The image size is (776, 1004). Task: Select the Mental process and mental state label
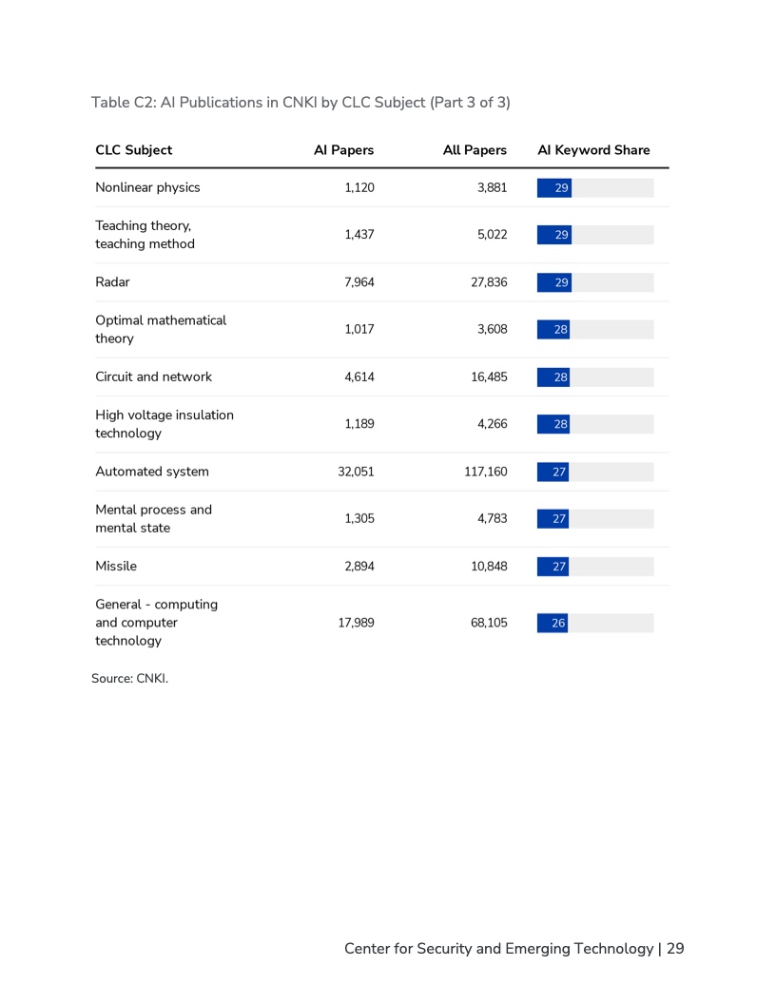(154, 519)
